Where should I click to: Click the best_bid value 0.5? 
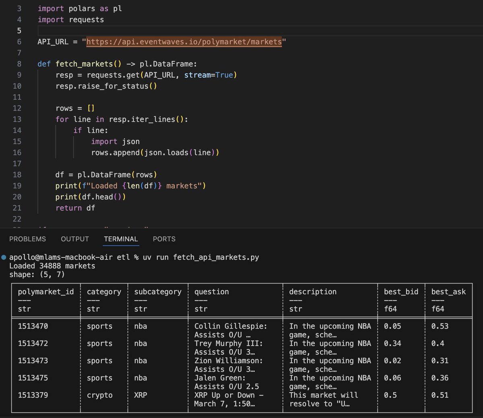390,395
